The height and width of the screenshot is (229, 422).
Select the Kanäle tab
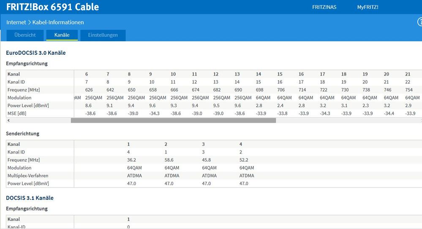click(62, 35)
